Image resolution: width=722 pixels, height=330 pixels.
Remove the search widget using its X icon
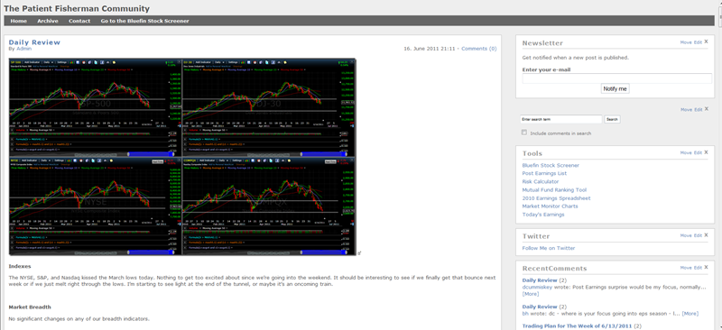[x=706, y=109]
